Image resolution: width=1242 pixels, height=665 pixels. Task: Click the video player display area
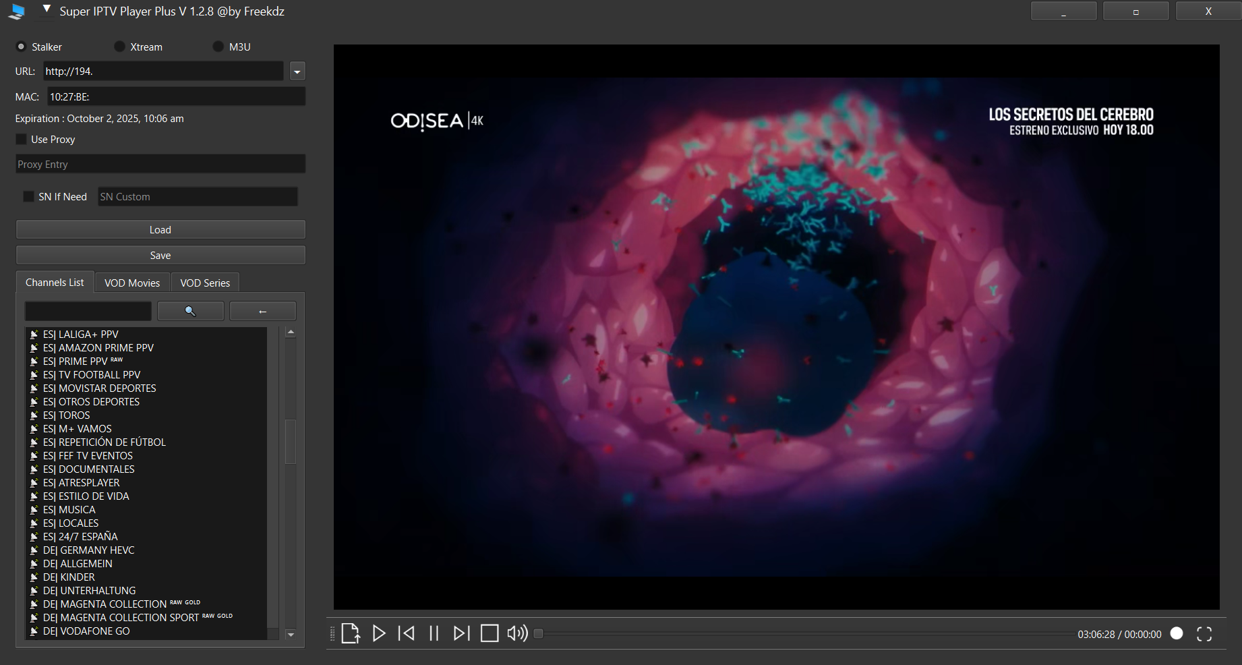pyautogui.click(x=776, y=327)
